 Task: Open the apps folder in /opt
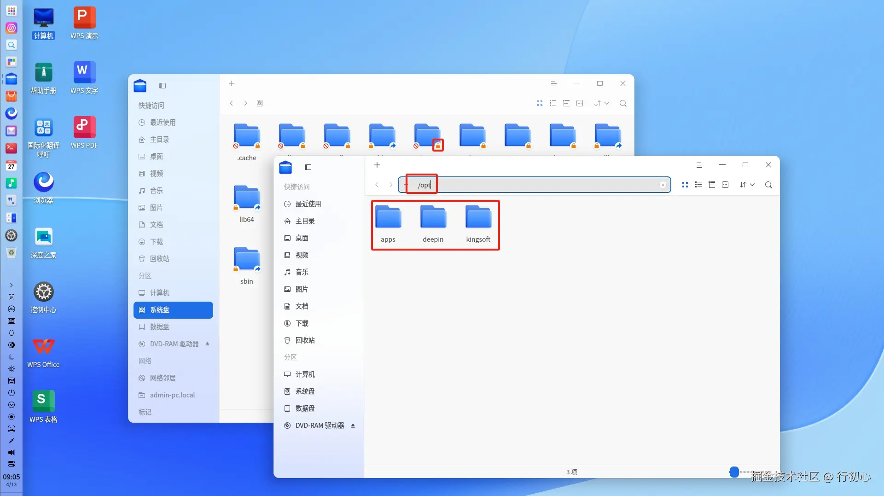(x=388, y=223)
